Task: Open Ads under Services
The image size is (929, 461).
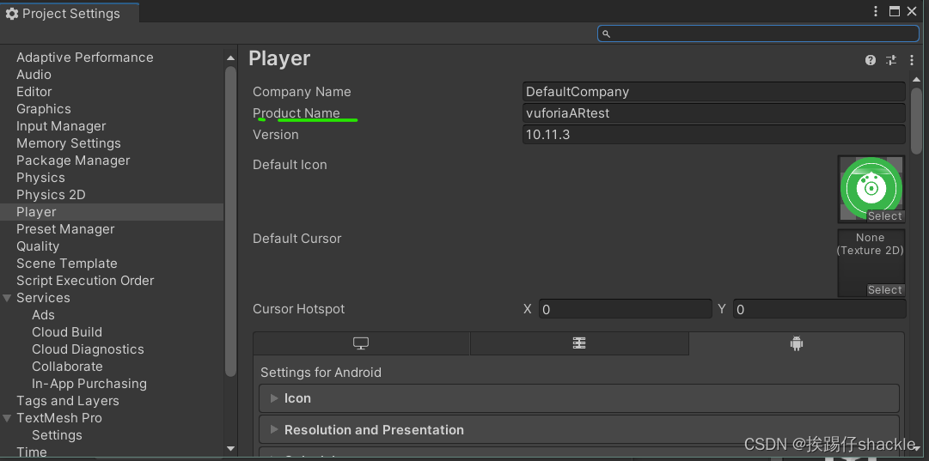Action: pyautogui.click(x=43, y=315)
